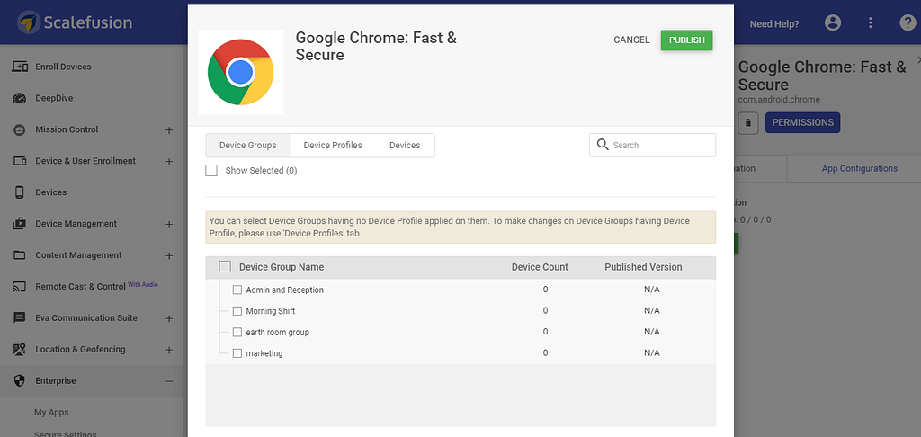Click CANCEL in the publish dialog

[631, 40]
